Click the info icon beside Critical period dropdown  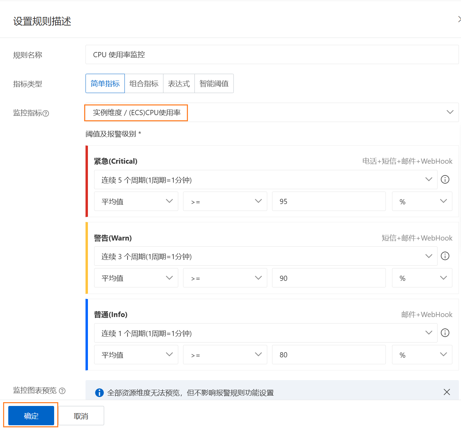pyautogui.click(x=445, y=179)
